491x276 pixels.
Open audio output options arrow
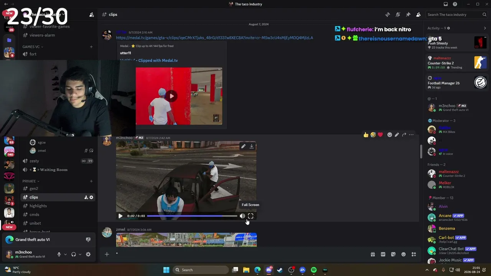coord(80,255)
